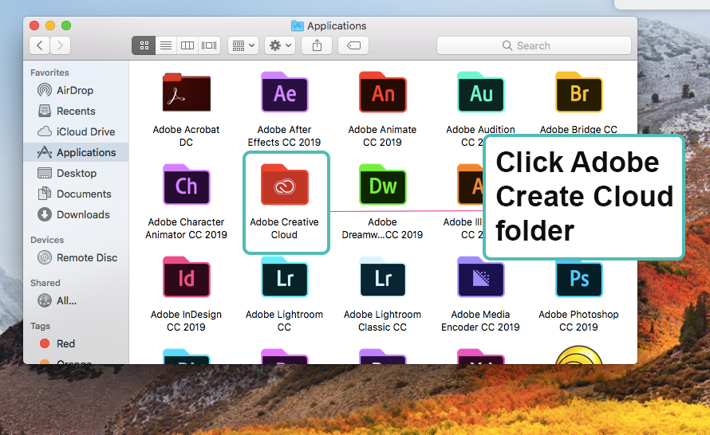Viewport: 710px width, 435px height.
Task: Open Adobe Character Animator CC 2019 folder
Action: pyautogui.click(x=186, y=185)
